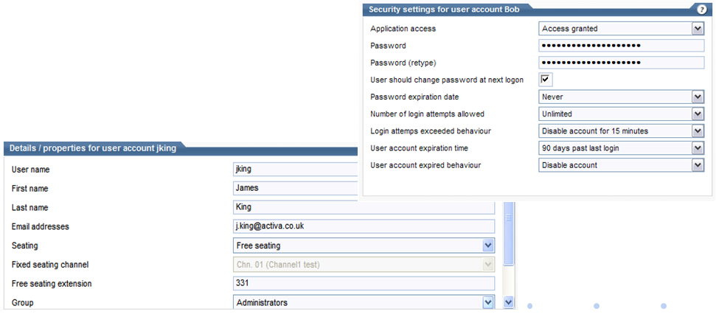Click the scroll down arrow in details panel
716x317 pixels.
[509, 302]
